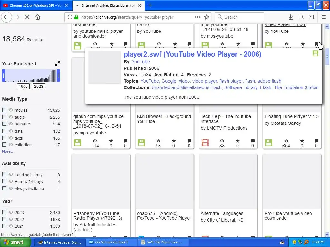Open the Downloads panel
This screenshot has height=247, width=330.
(x=291, y=17)
